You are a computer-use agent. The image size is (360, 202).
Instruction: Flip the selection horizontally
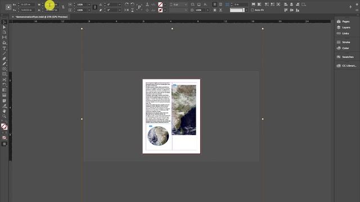pyautogui.click(x=127, y=10)
